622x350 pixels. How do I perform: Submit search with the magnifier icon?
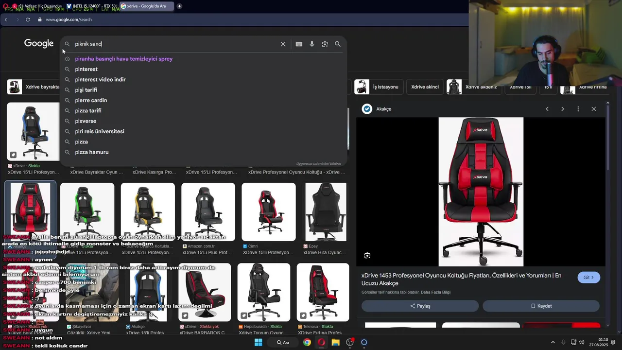(x=338, y=44)
